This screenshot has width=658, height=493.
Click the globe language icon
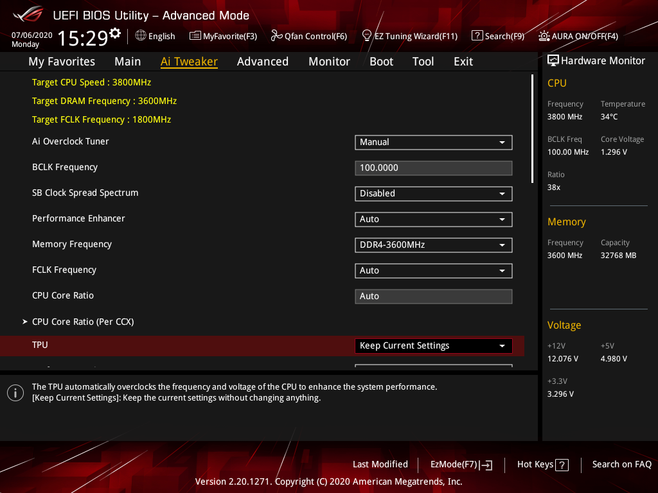(141, 36)
